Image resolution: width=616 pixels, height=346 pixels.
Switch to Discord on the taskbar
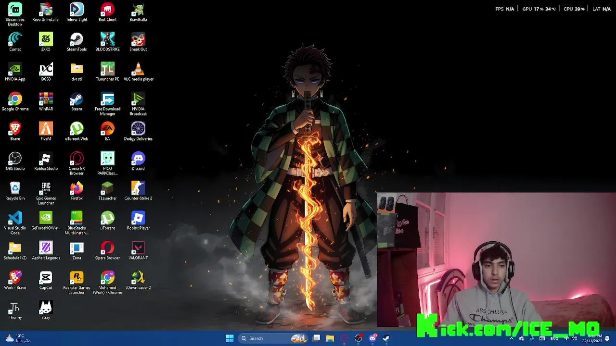tap(372, 338)
